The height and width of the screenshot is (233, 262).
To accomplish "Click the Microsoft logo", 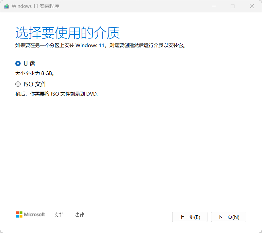I will pyautogui.click(x=30, y=214).
